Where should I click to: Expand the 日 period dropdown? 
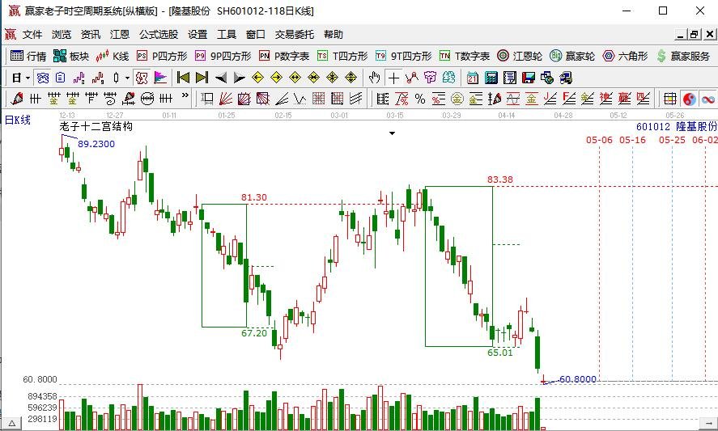(28, 78)
